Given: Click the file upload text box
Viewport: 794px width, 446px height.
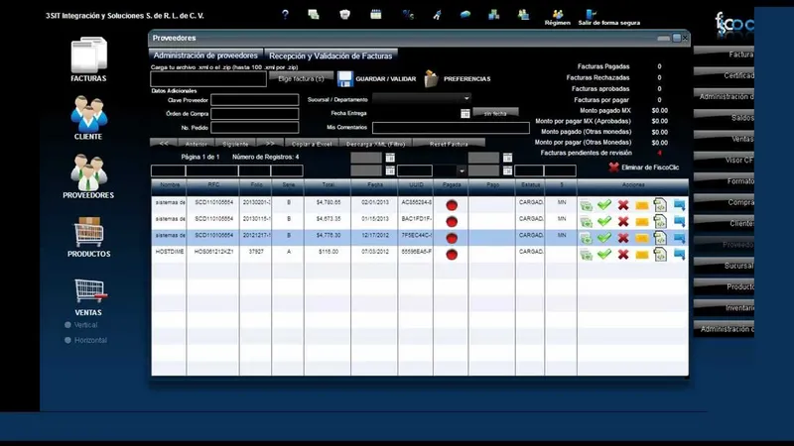Looking at the screenshot, I should pos(208,79).
